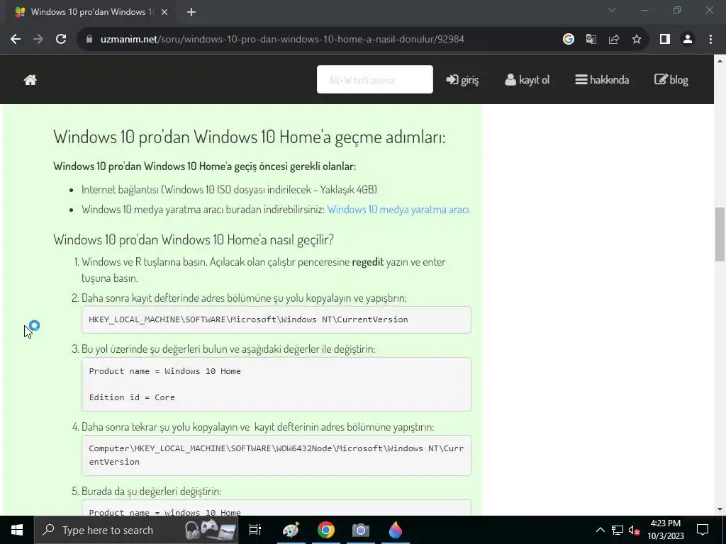Click the kayıt ol sign-up link

click(527, 80)
